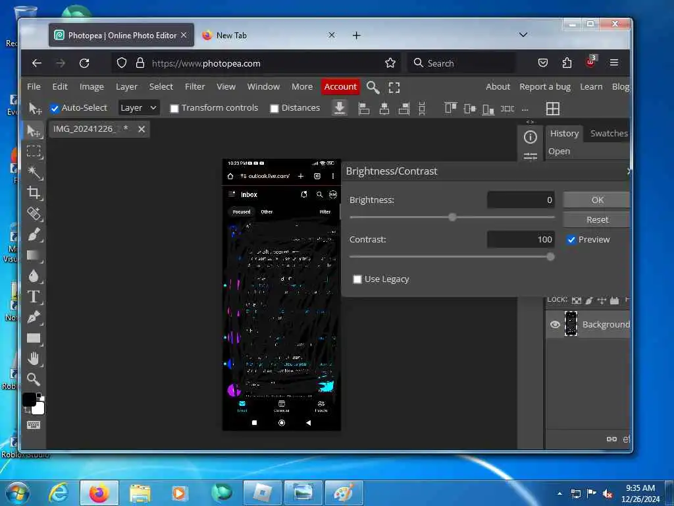Viewport: 674px width, 506px height.
Task: Pick the Brush tool
Action: click(34, 235)
